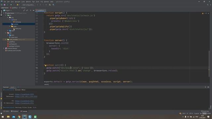Open the UI localhost:3001 link
Viewport: 212px width, 119px height.
coord(25,101)
